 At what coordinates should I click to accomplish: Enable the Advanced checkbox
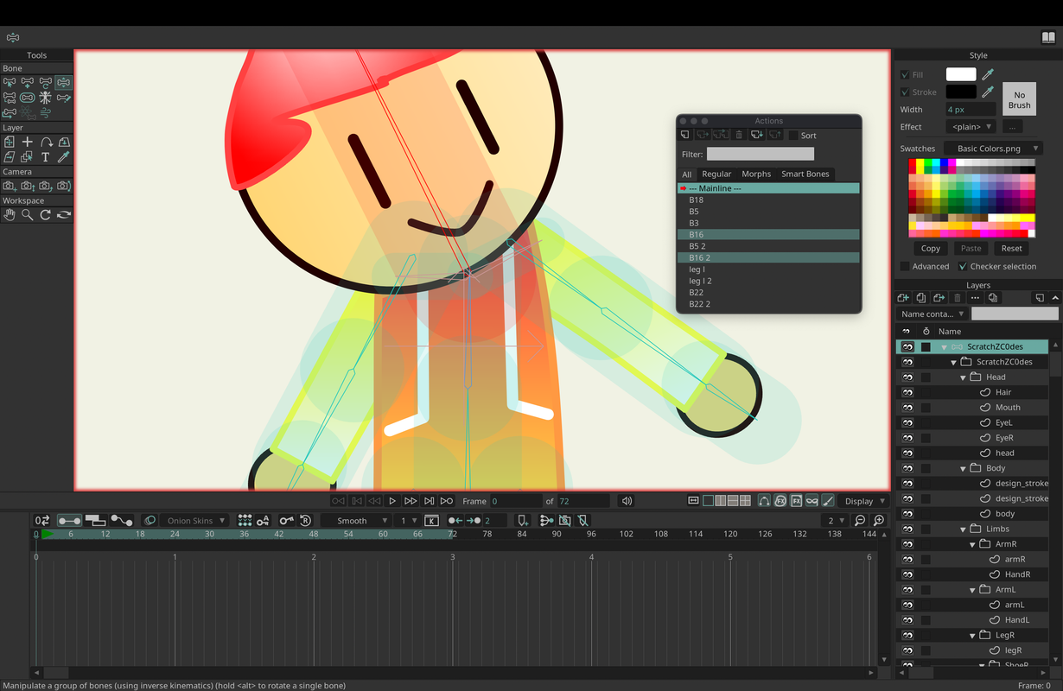tap(905, 267)
